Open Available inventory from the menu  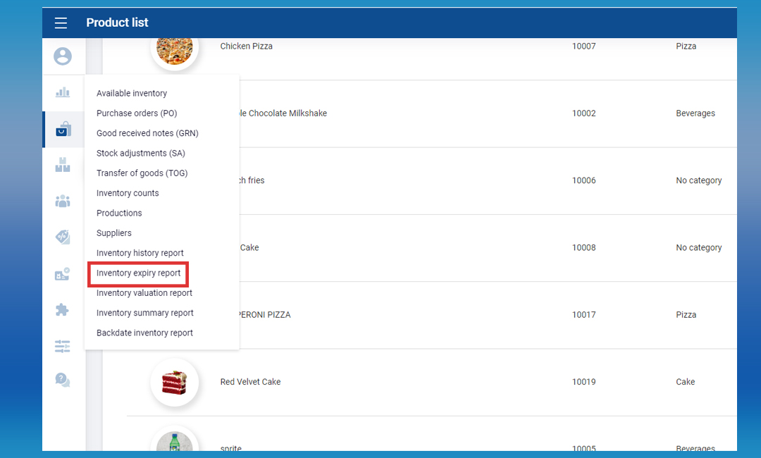[x=132, y=94]
